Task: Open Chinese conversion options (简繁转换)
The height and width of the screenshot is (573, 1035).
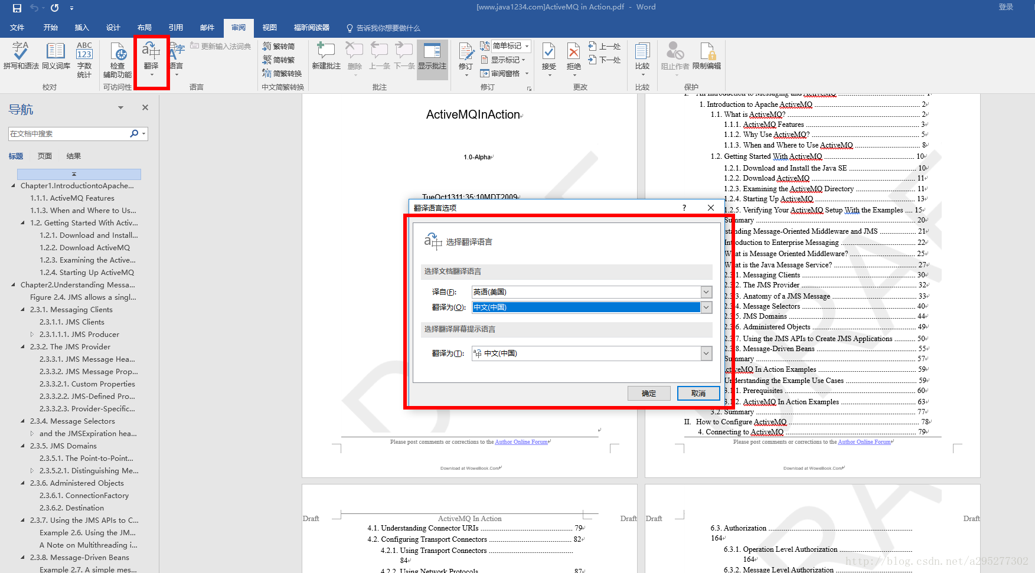Action: point(282,73)
